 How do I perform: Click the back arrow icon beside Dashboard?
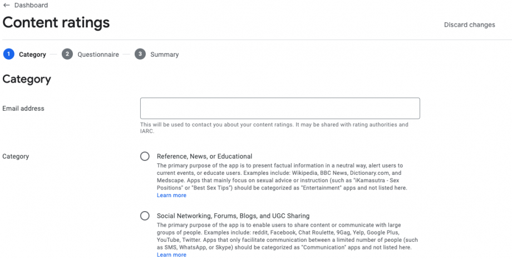7,6
